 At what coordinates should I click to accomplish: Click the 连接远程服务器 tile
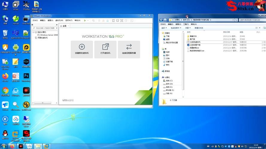(129, 49)
